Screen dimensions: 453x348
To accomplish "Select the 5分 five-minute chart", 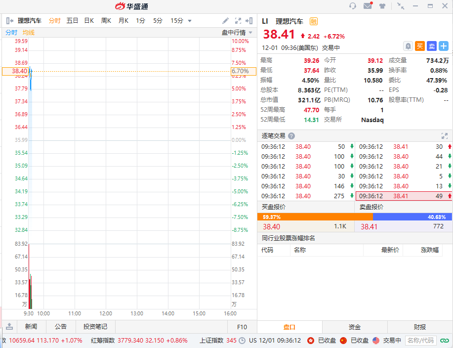I will 158,21.
